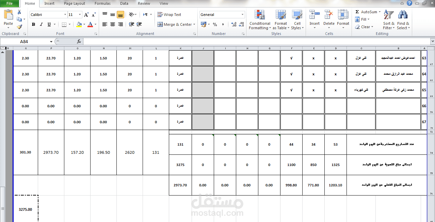Apply Accounting number format icon
The image size is (435, 222).
(203, 24)
